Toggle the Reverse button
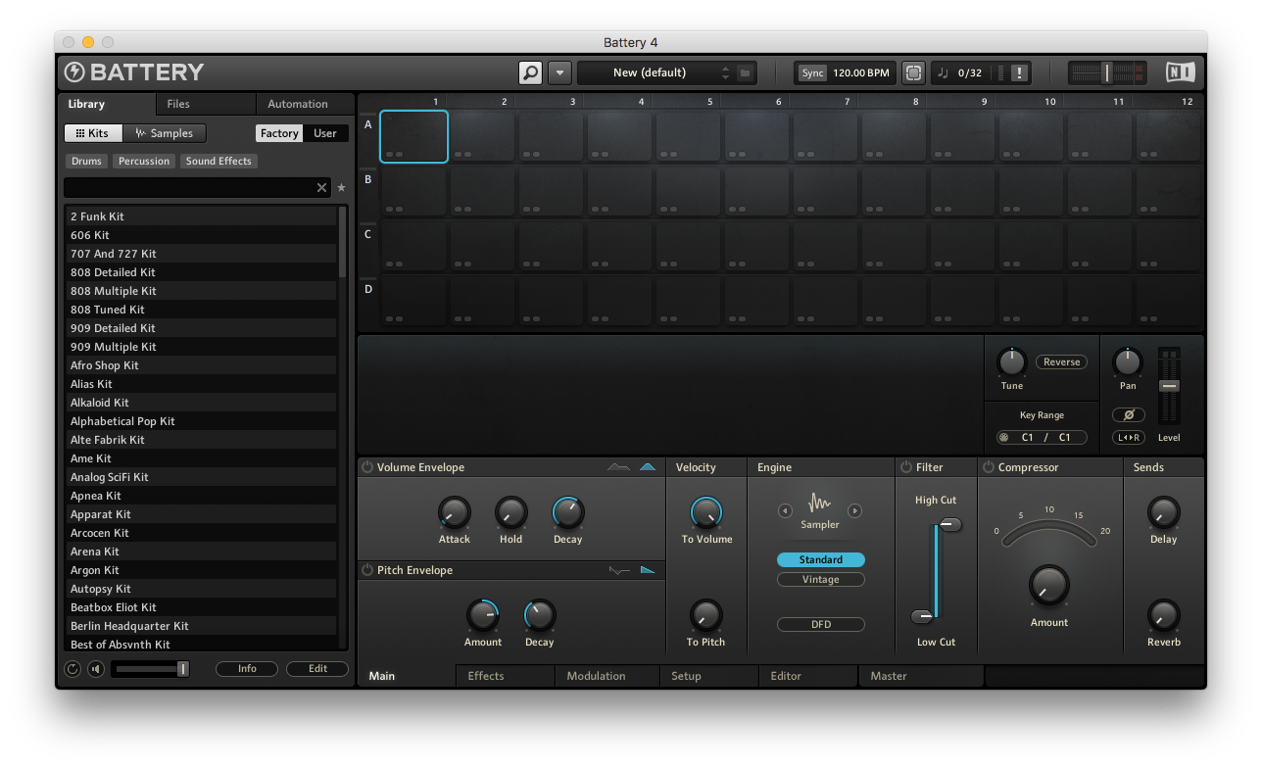The image size is (1262, 768). click(x=1061, y=361)
